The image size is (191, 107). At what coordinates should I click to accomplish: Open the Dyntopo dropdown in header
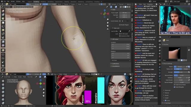pos(114,4)
